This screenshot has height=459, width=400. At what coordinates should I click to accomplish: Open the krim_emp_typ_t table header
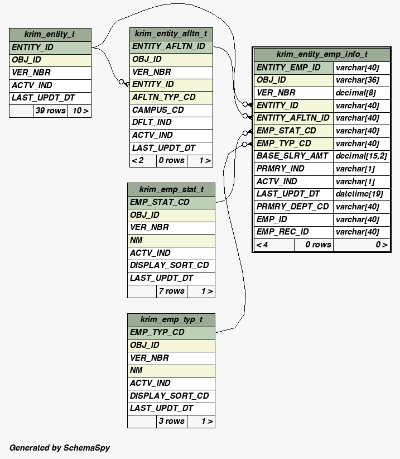pos(171,319)
